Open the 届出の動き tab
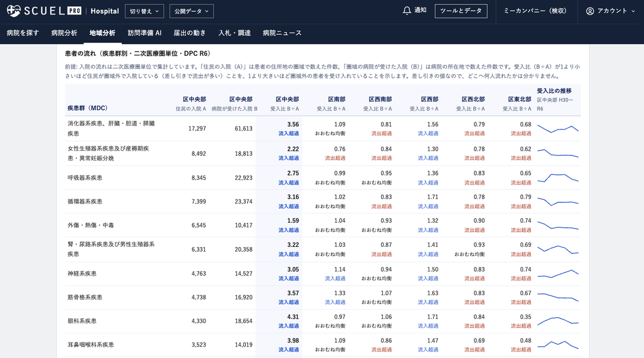The width and height of the screenshot is (644, 358). [x=189, y=33]
